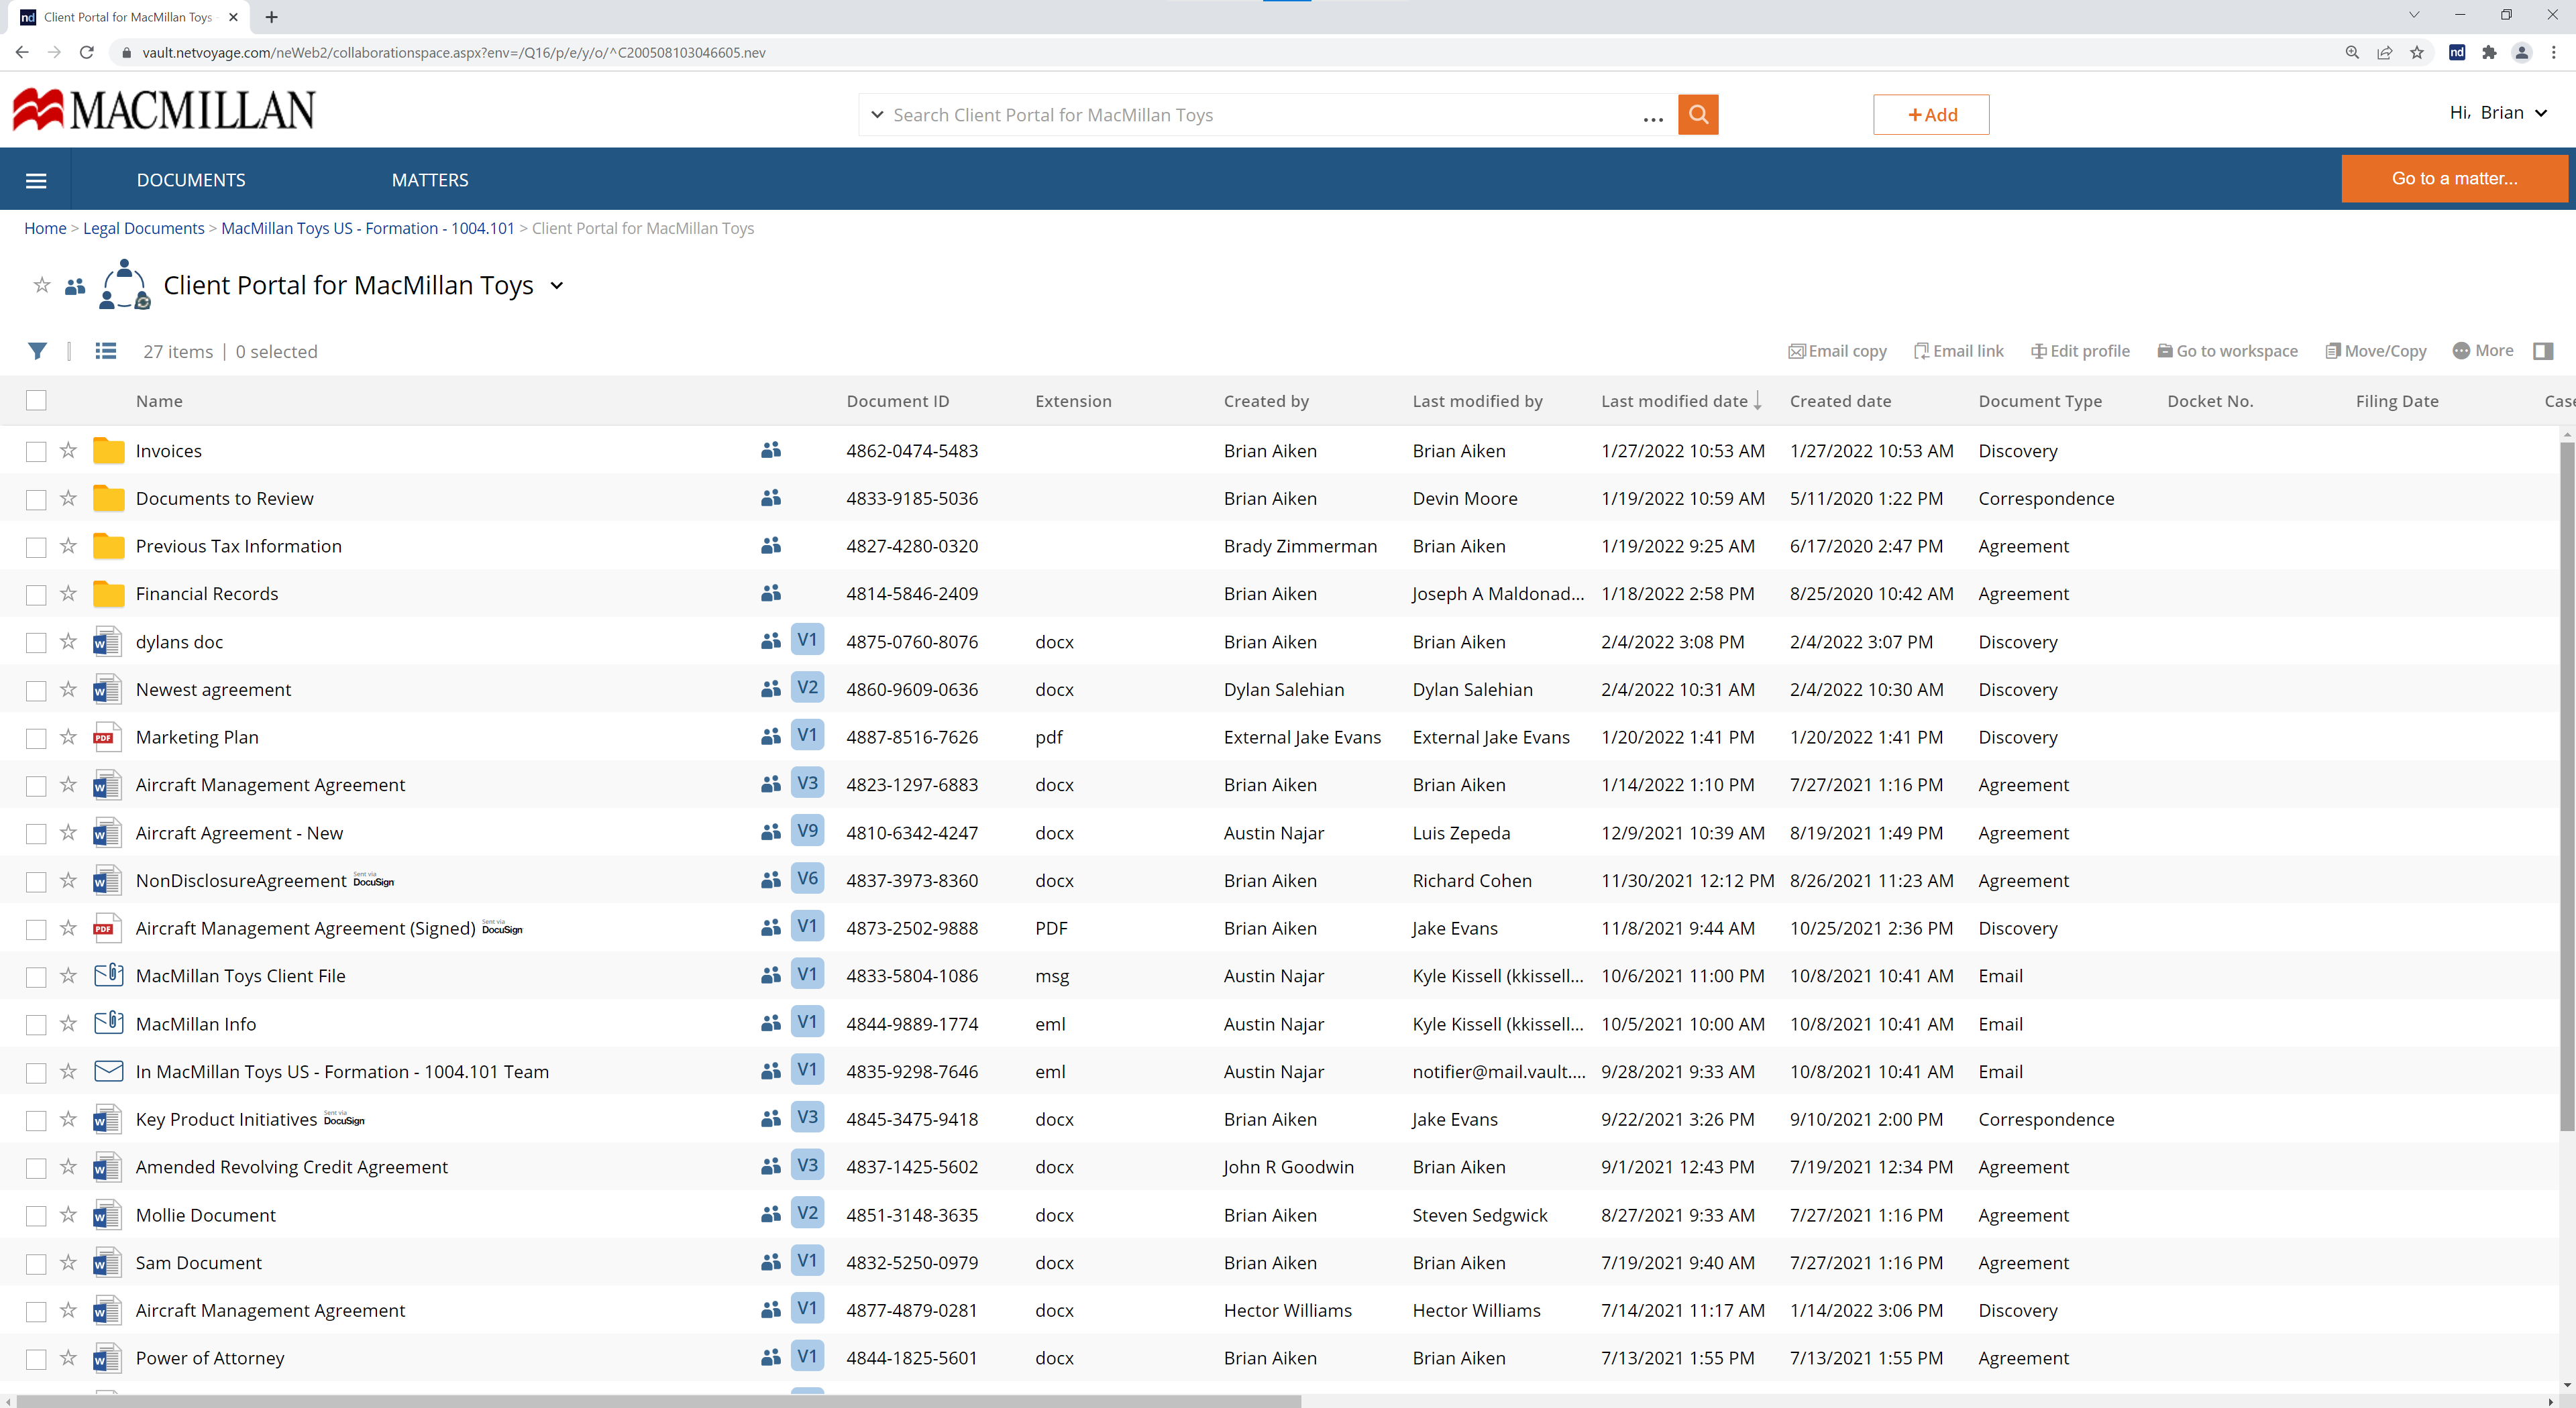Image resolution: width=2576 pixels, height=1408 pixels.
Task: Switch to list view icon
Action: pyautogui.click(x=105, y=351)
